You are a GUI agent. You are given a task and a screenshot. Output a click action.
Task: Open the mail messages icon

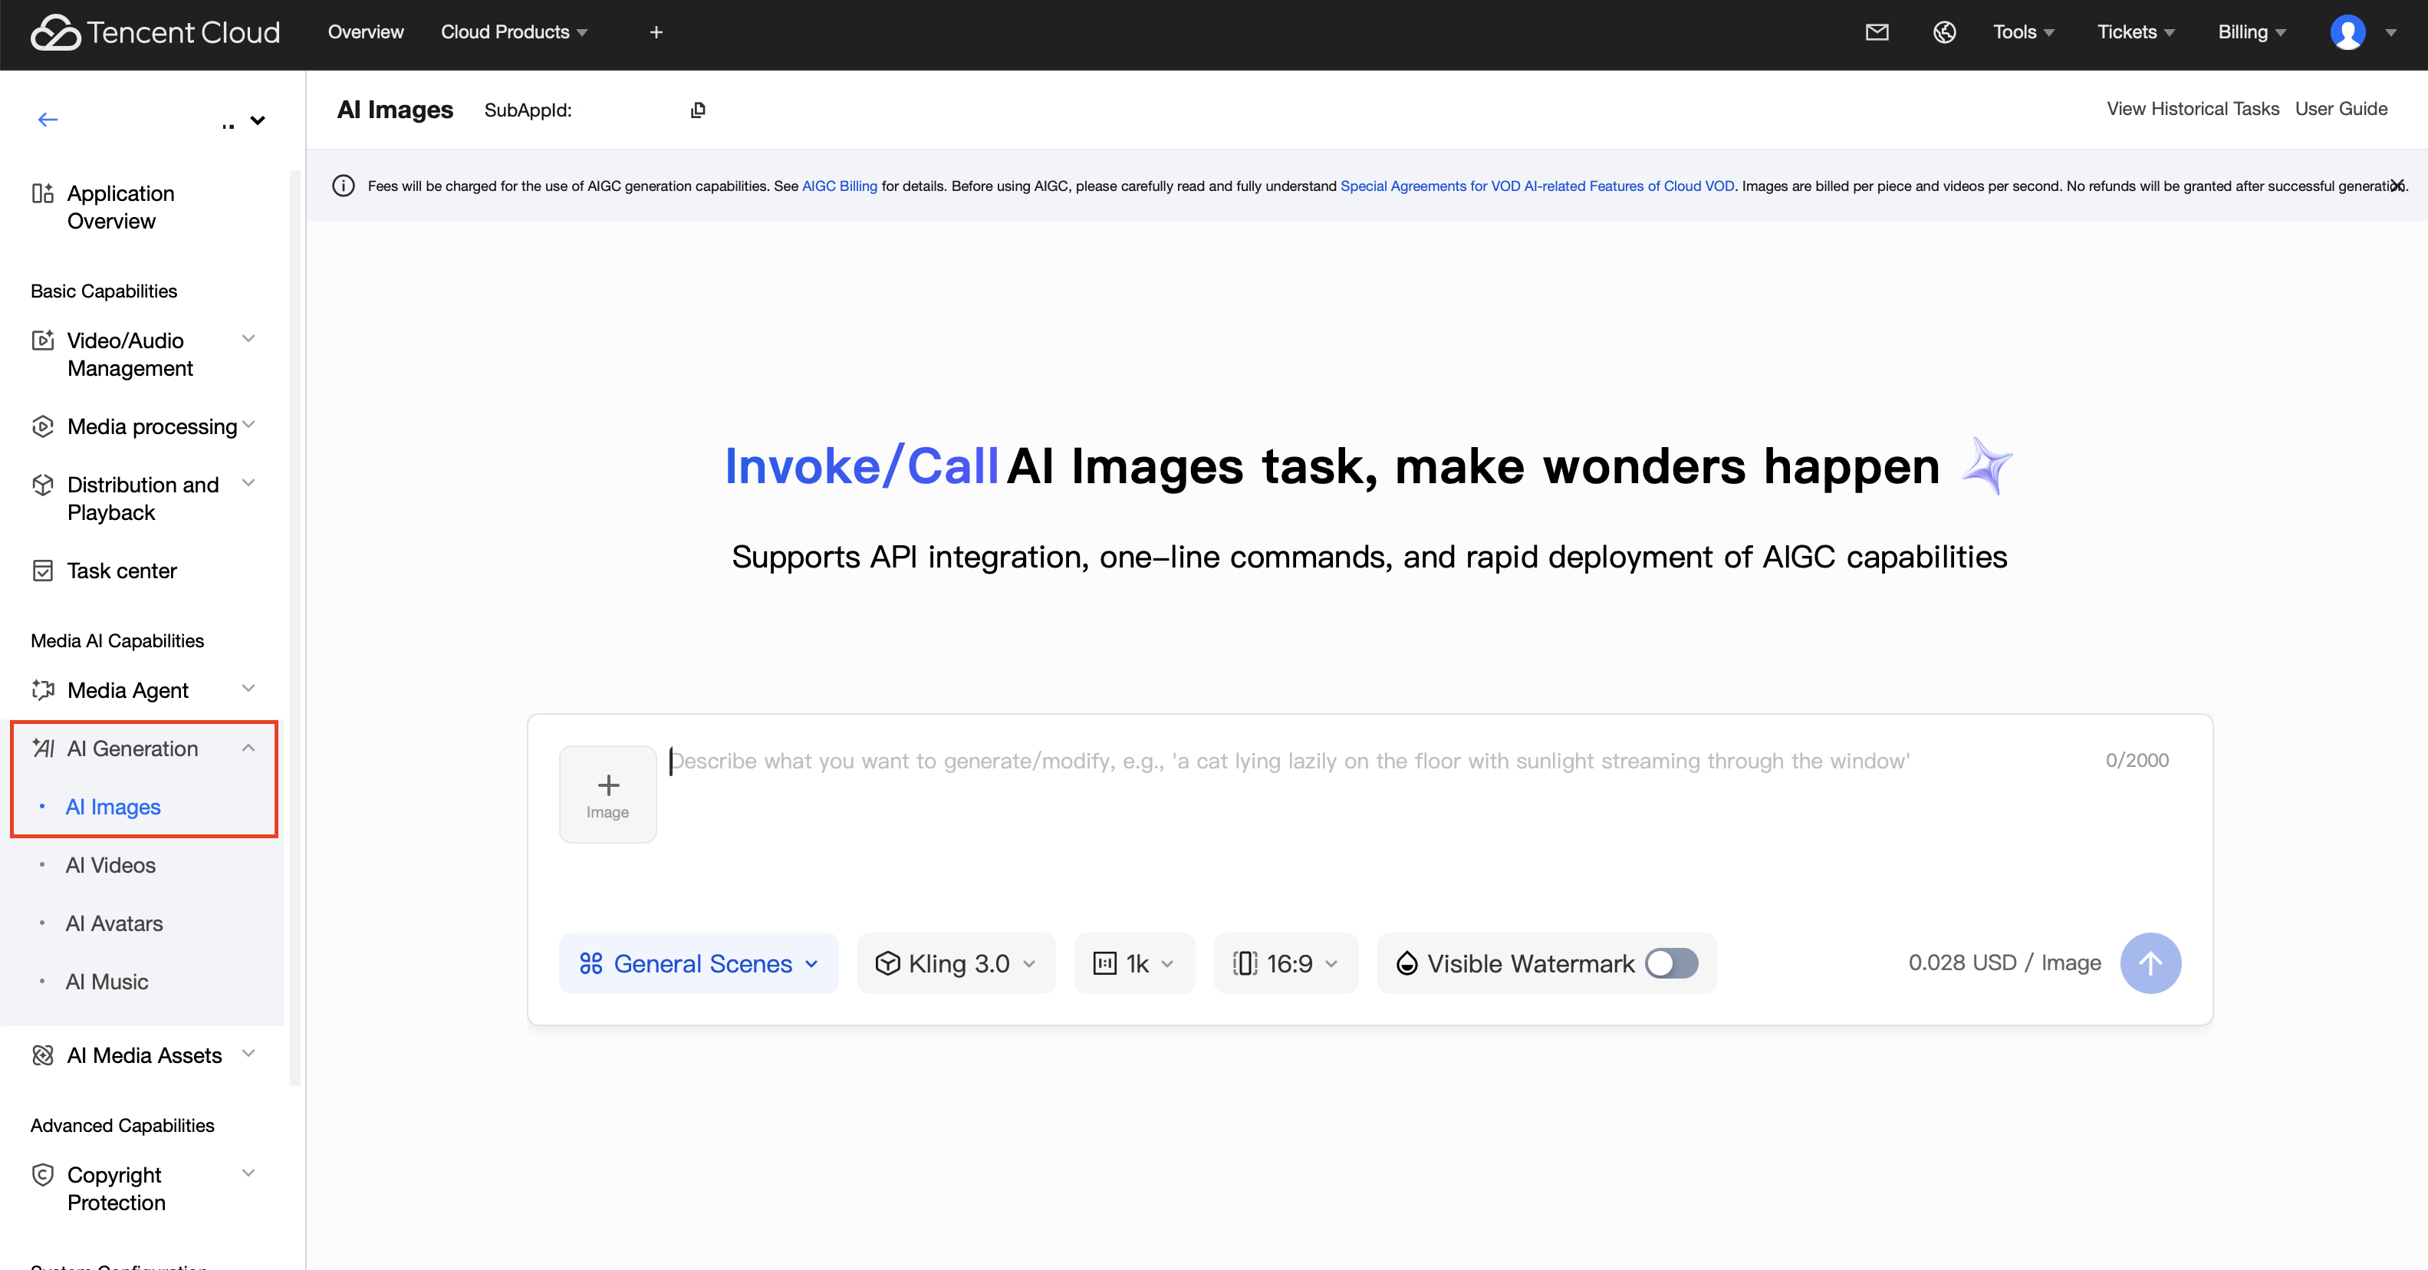[x=1877, y=32]
